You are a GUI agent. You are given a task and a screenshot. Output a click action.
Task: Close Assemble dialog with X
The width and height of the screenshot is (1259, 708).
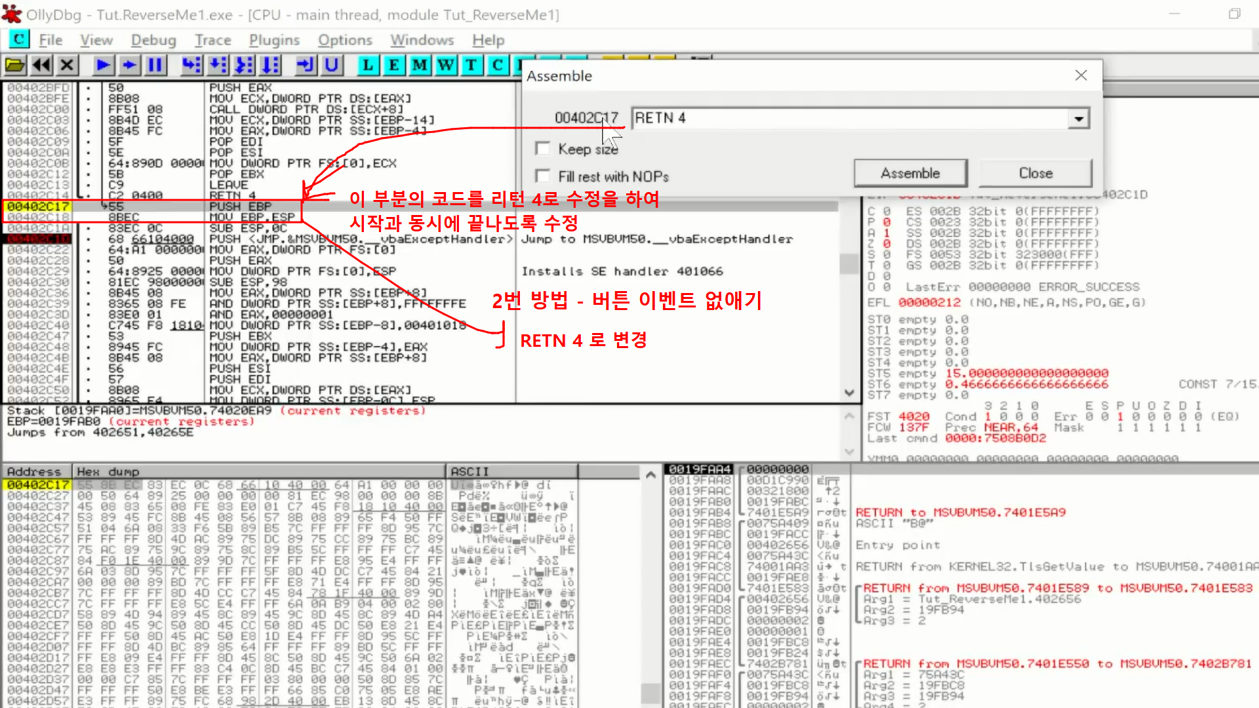(x=1081, y=75)
